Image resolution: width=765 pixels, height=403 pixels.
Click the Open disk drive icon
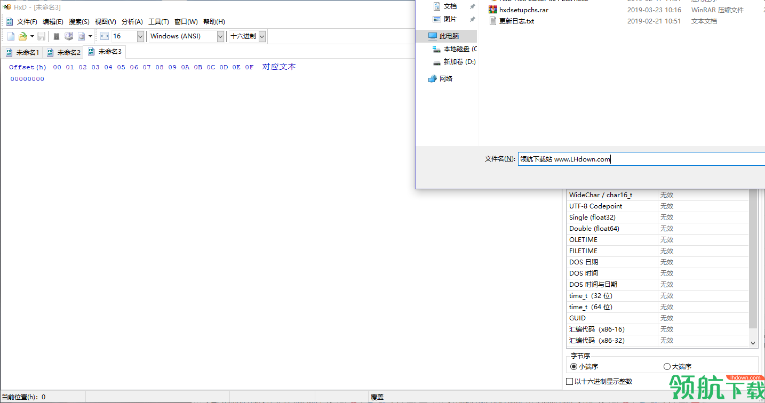click(69, 36)
